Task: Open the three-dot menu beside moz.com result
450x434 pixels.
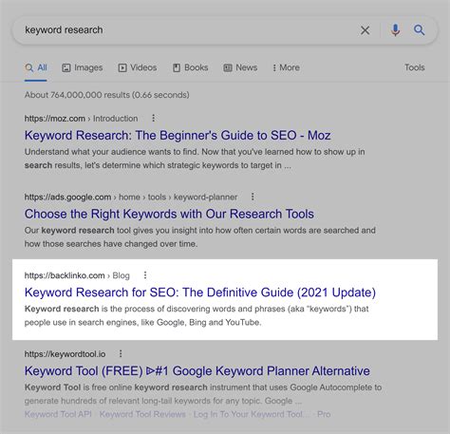Action: (154, 118)
